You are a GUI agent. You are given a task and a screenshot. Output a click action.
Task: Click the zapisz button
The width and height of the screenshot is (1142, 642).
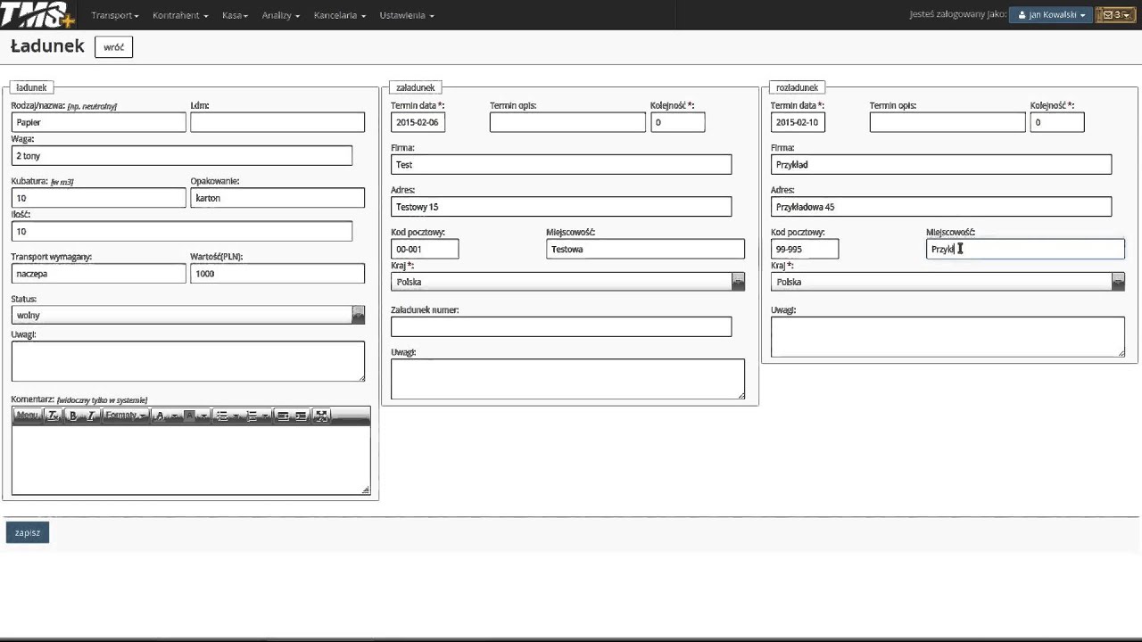[28, 532]
